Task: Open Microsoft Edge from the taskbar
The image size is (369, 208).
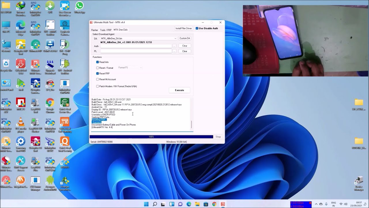Action: point(189,204)
